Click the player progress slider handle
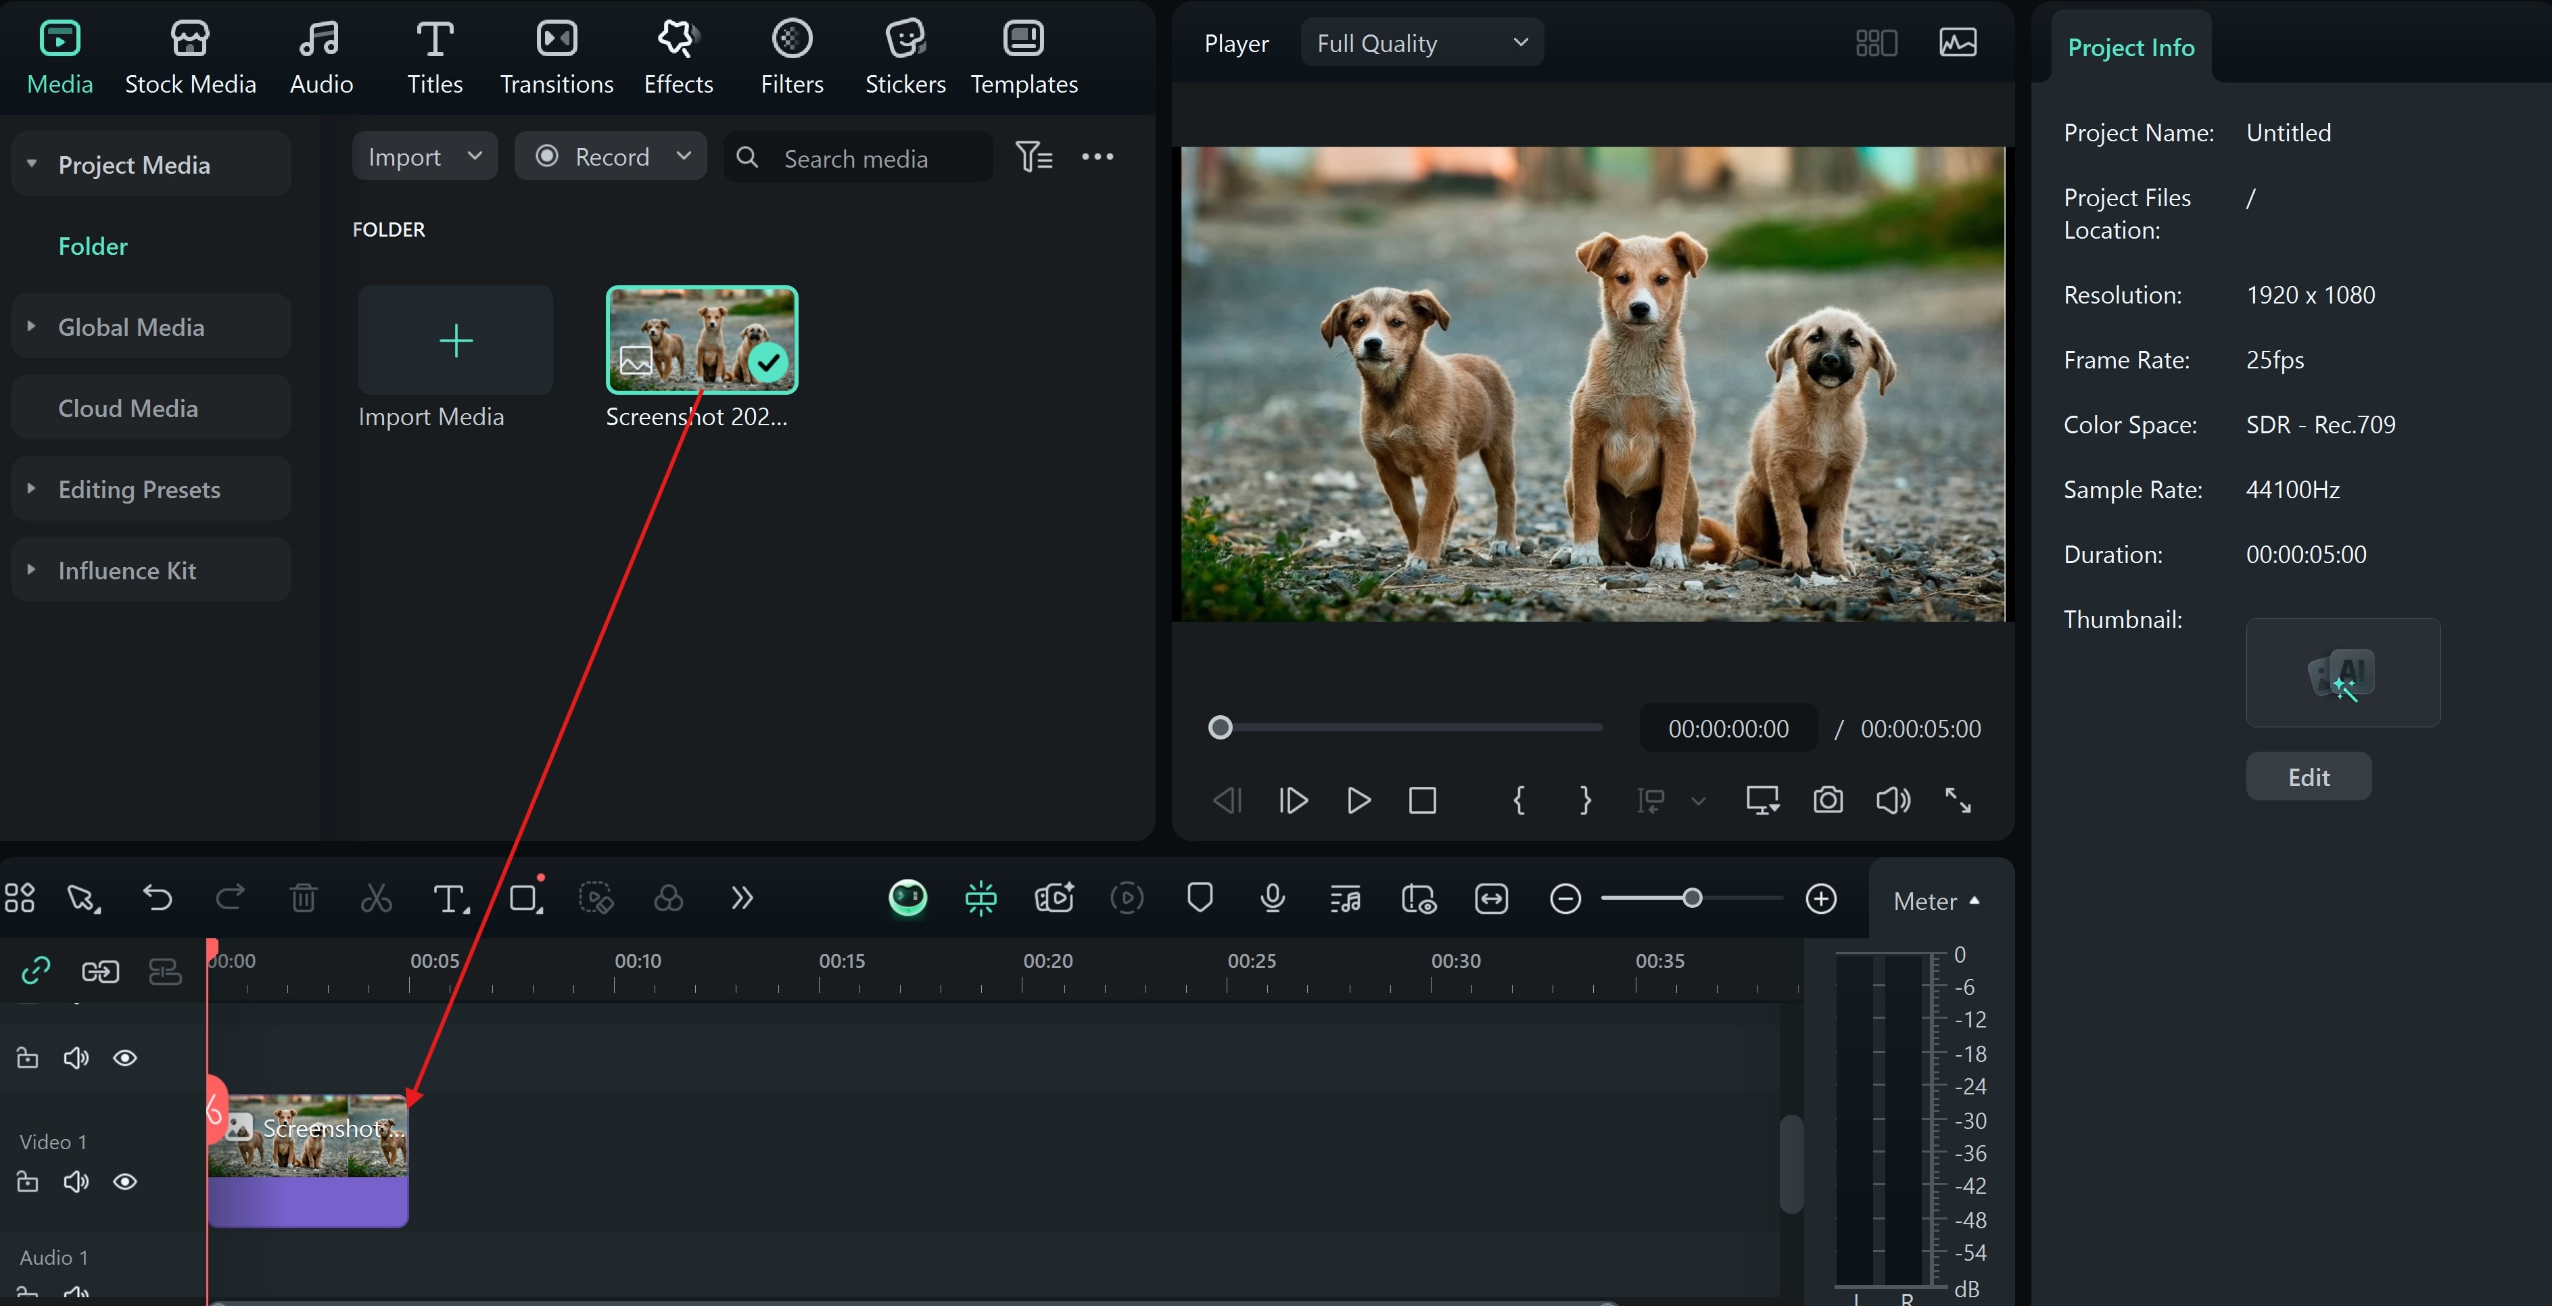Image resolution: width=2552 pixels, height=1306 pixels. coord(1221,728)
